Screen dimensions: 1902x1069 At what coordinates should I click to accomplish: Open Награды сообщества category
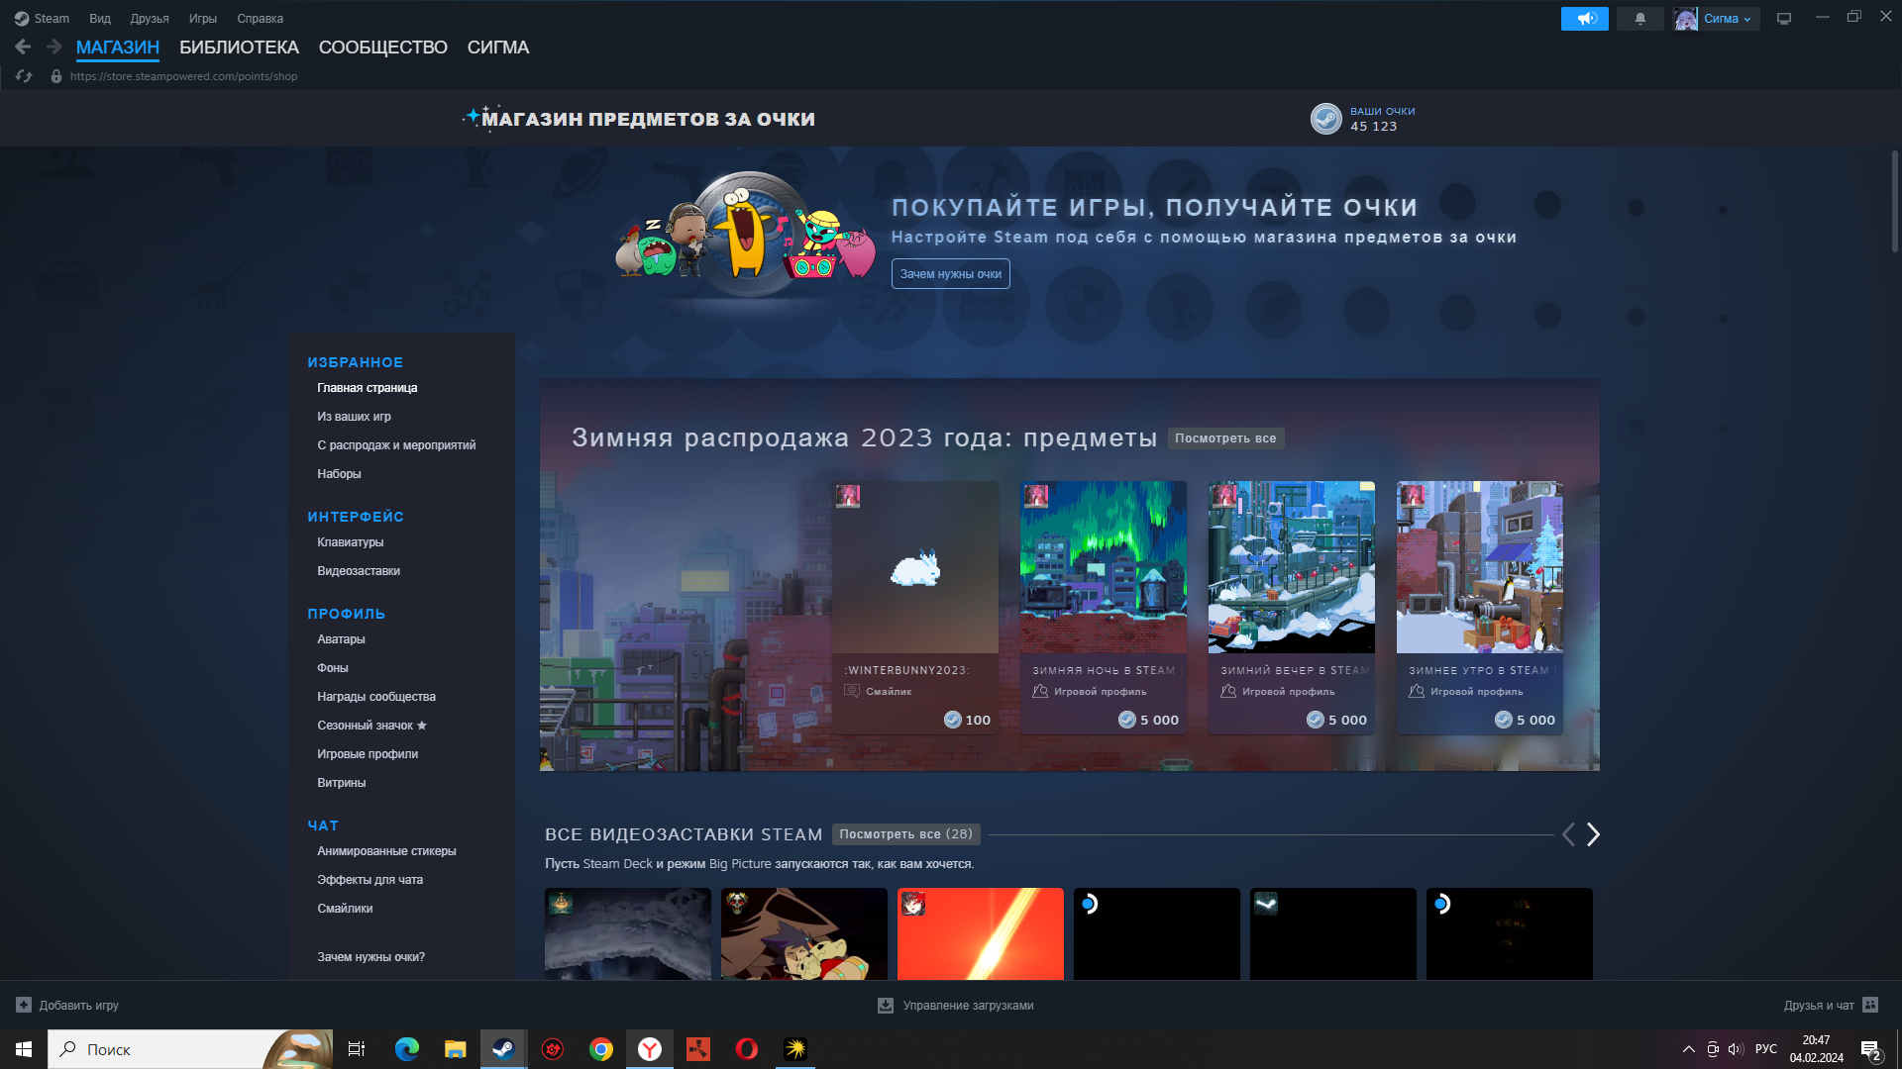(x=376, y=697)
